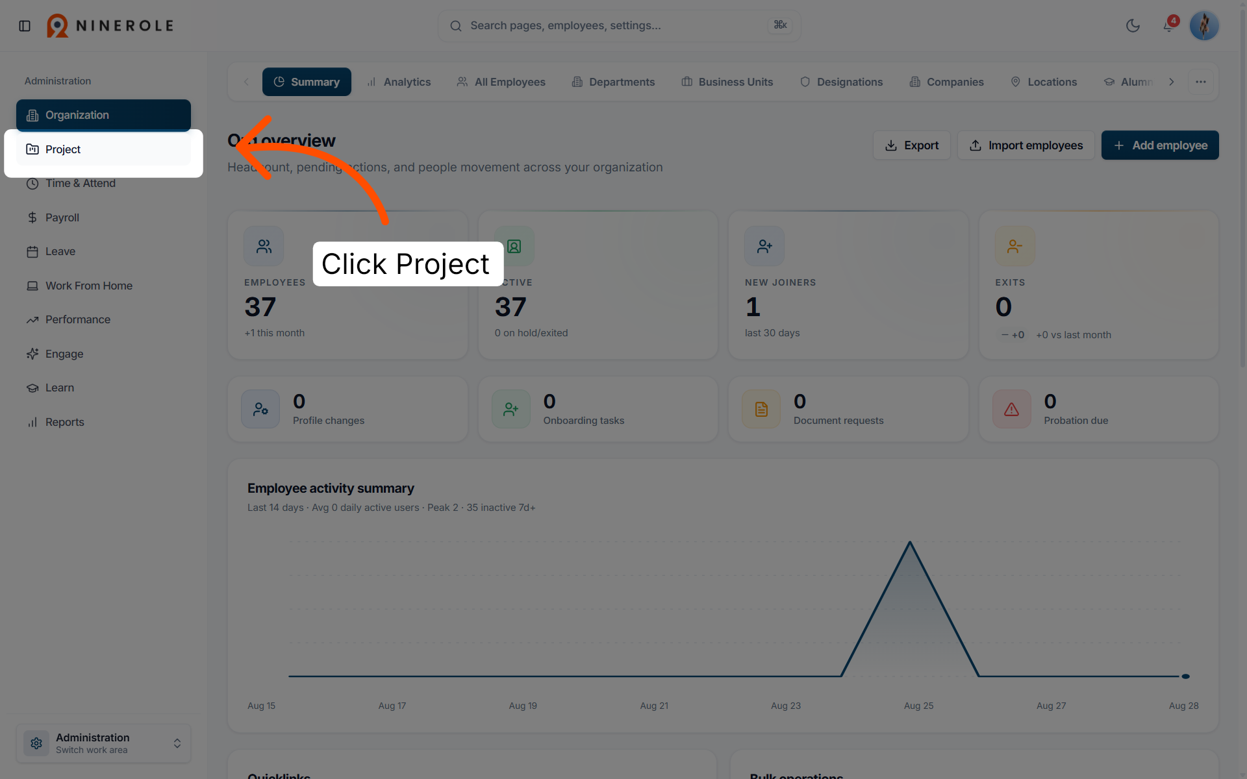Open the Organization sidebar item
Screen dimensions: 1247x779
[x=103, y=115]
